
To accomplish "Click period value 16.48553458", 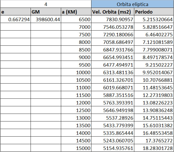I will coord(154,133).
